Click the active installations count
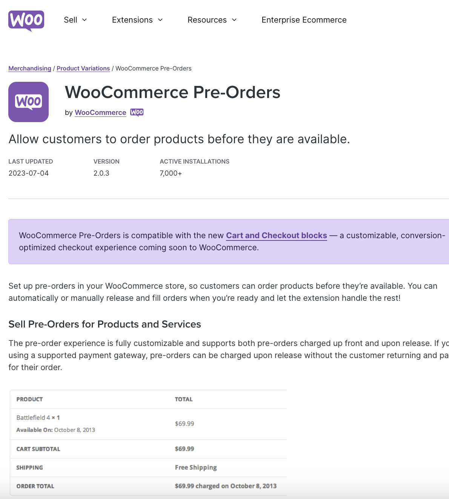Image resolution: width=449 pixels, height=499 pixels. [171, 173]
